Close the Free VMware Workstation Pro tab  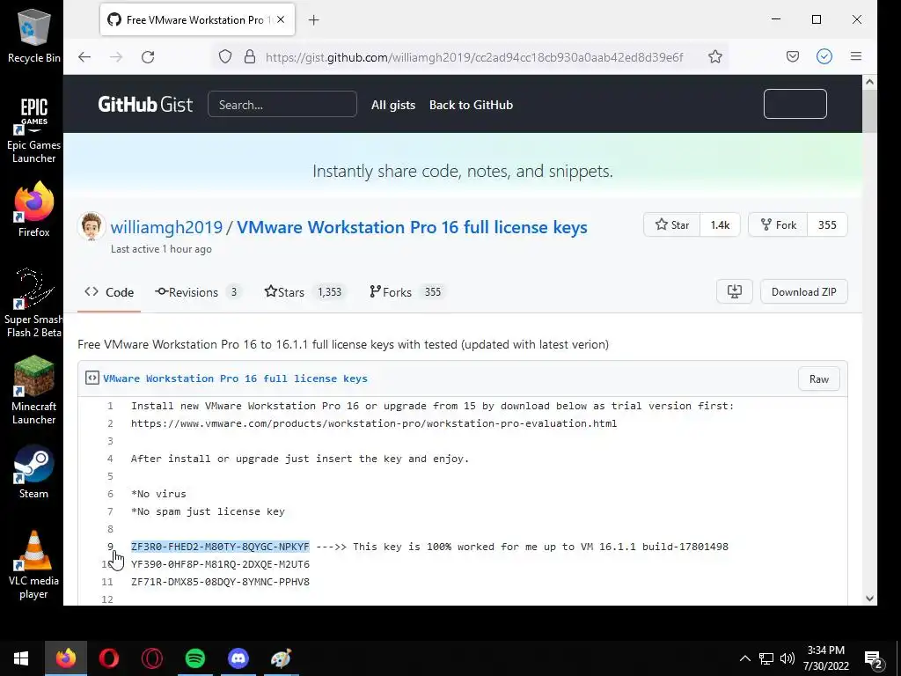tap(281, 19)
